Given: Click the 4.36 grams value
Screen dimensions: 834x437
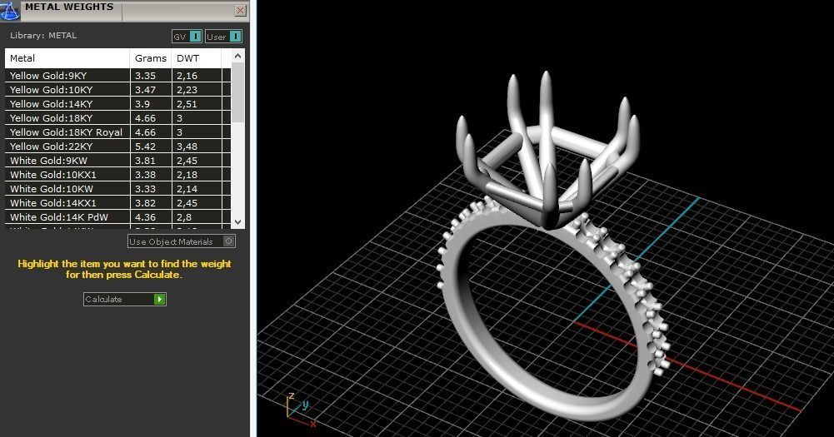Looking at the screenshot, I should [x=145, y=217].
